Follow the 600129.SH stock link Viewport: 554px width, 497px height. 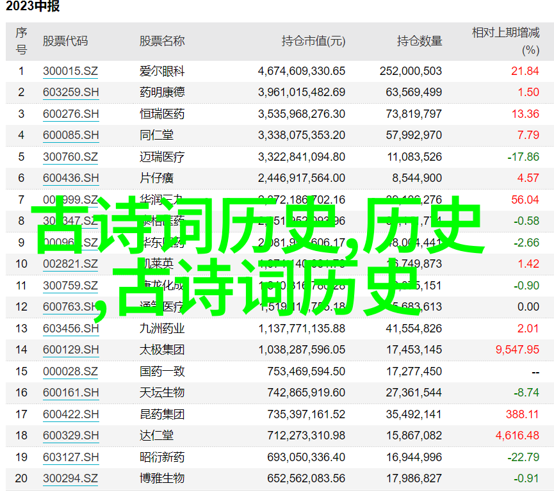pyautogui.click(x=70, y=350)
